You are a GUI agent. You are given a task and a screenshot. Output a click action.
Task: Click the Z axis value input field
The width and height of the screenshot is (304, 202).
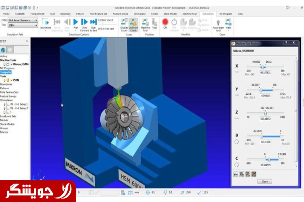click(265, 119)
